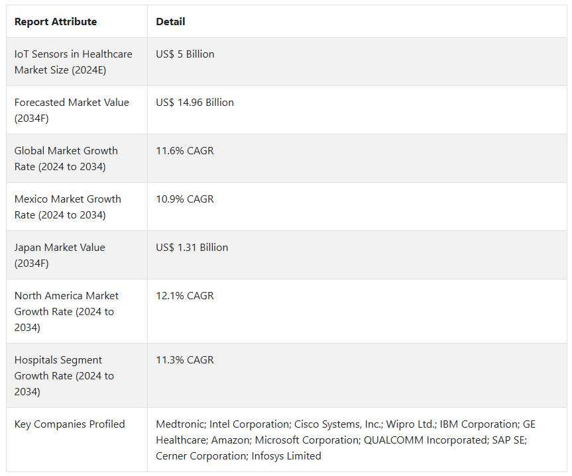
Task: Click the "US$ 1.31 Billion" value
Action: (192, 248)
